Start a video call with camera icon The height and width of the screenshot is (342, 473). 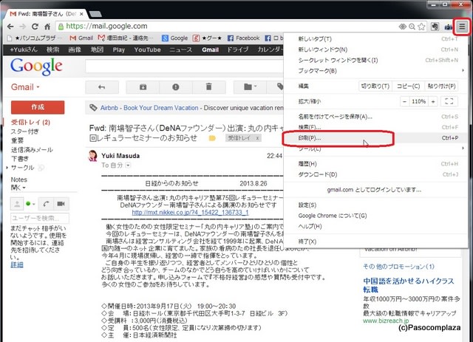61,204
